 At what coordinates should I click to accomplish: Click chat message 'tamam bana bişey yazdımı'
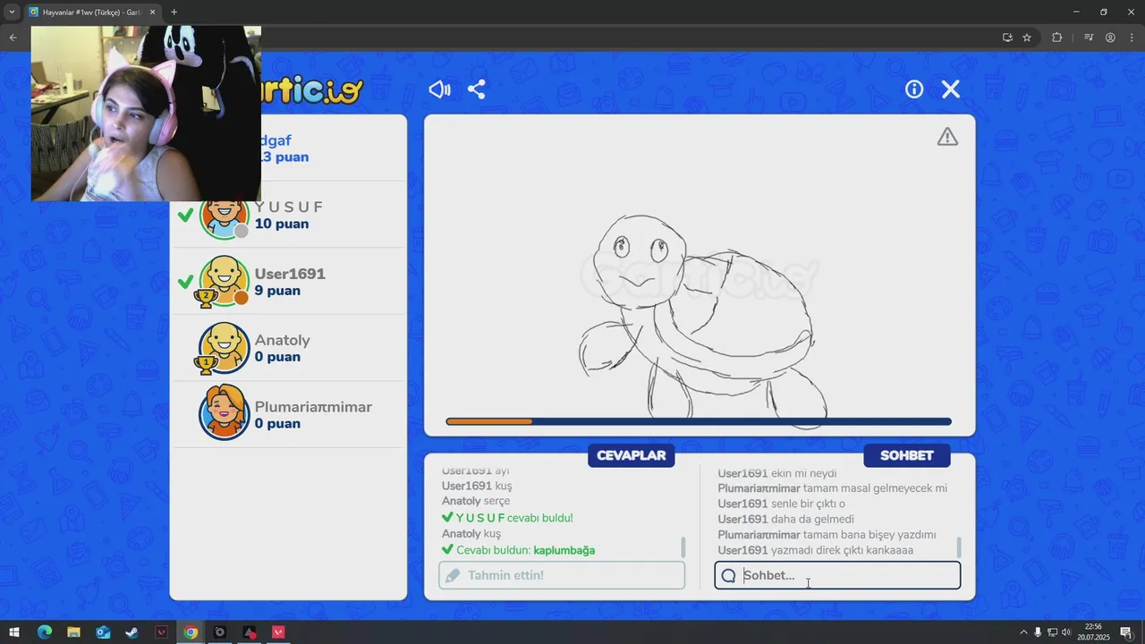coord(869,535)
